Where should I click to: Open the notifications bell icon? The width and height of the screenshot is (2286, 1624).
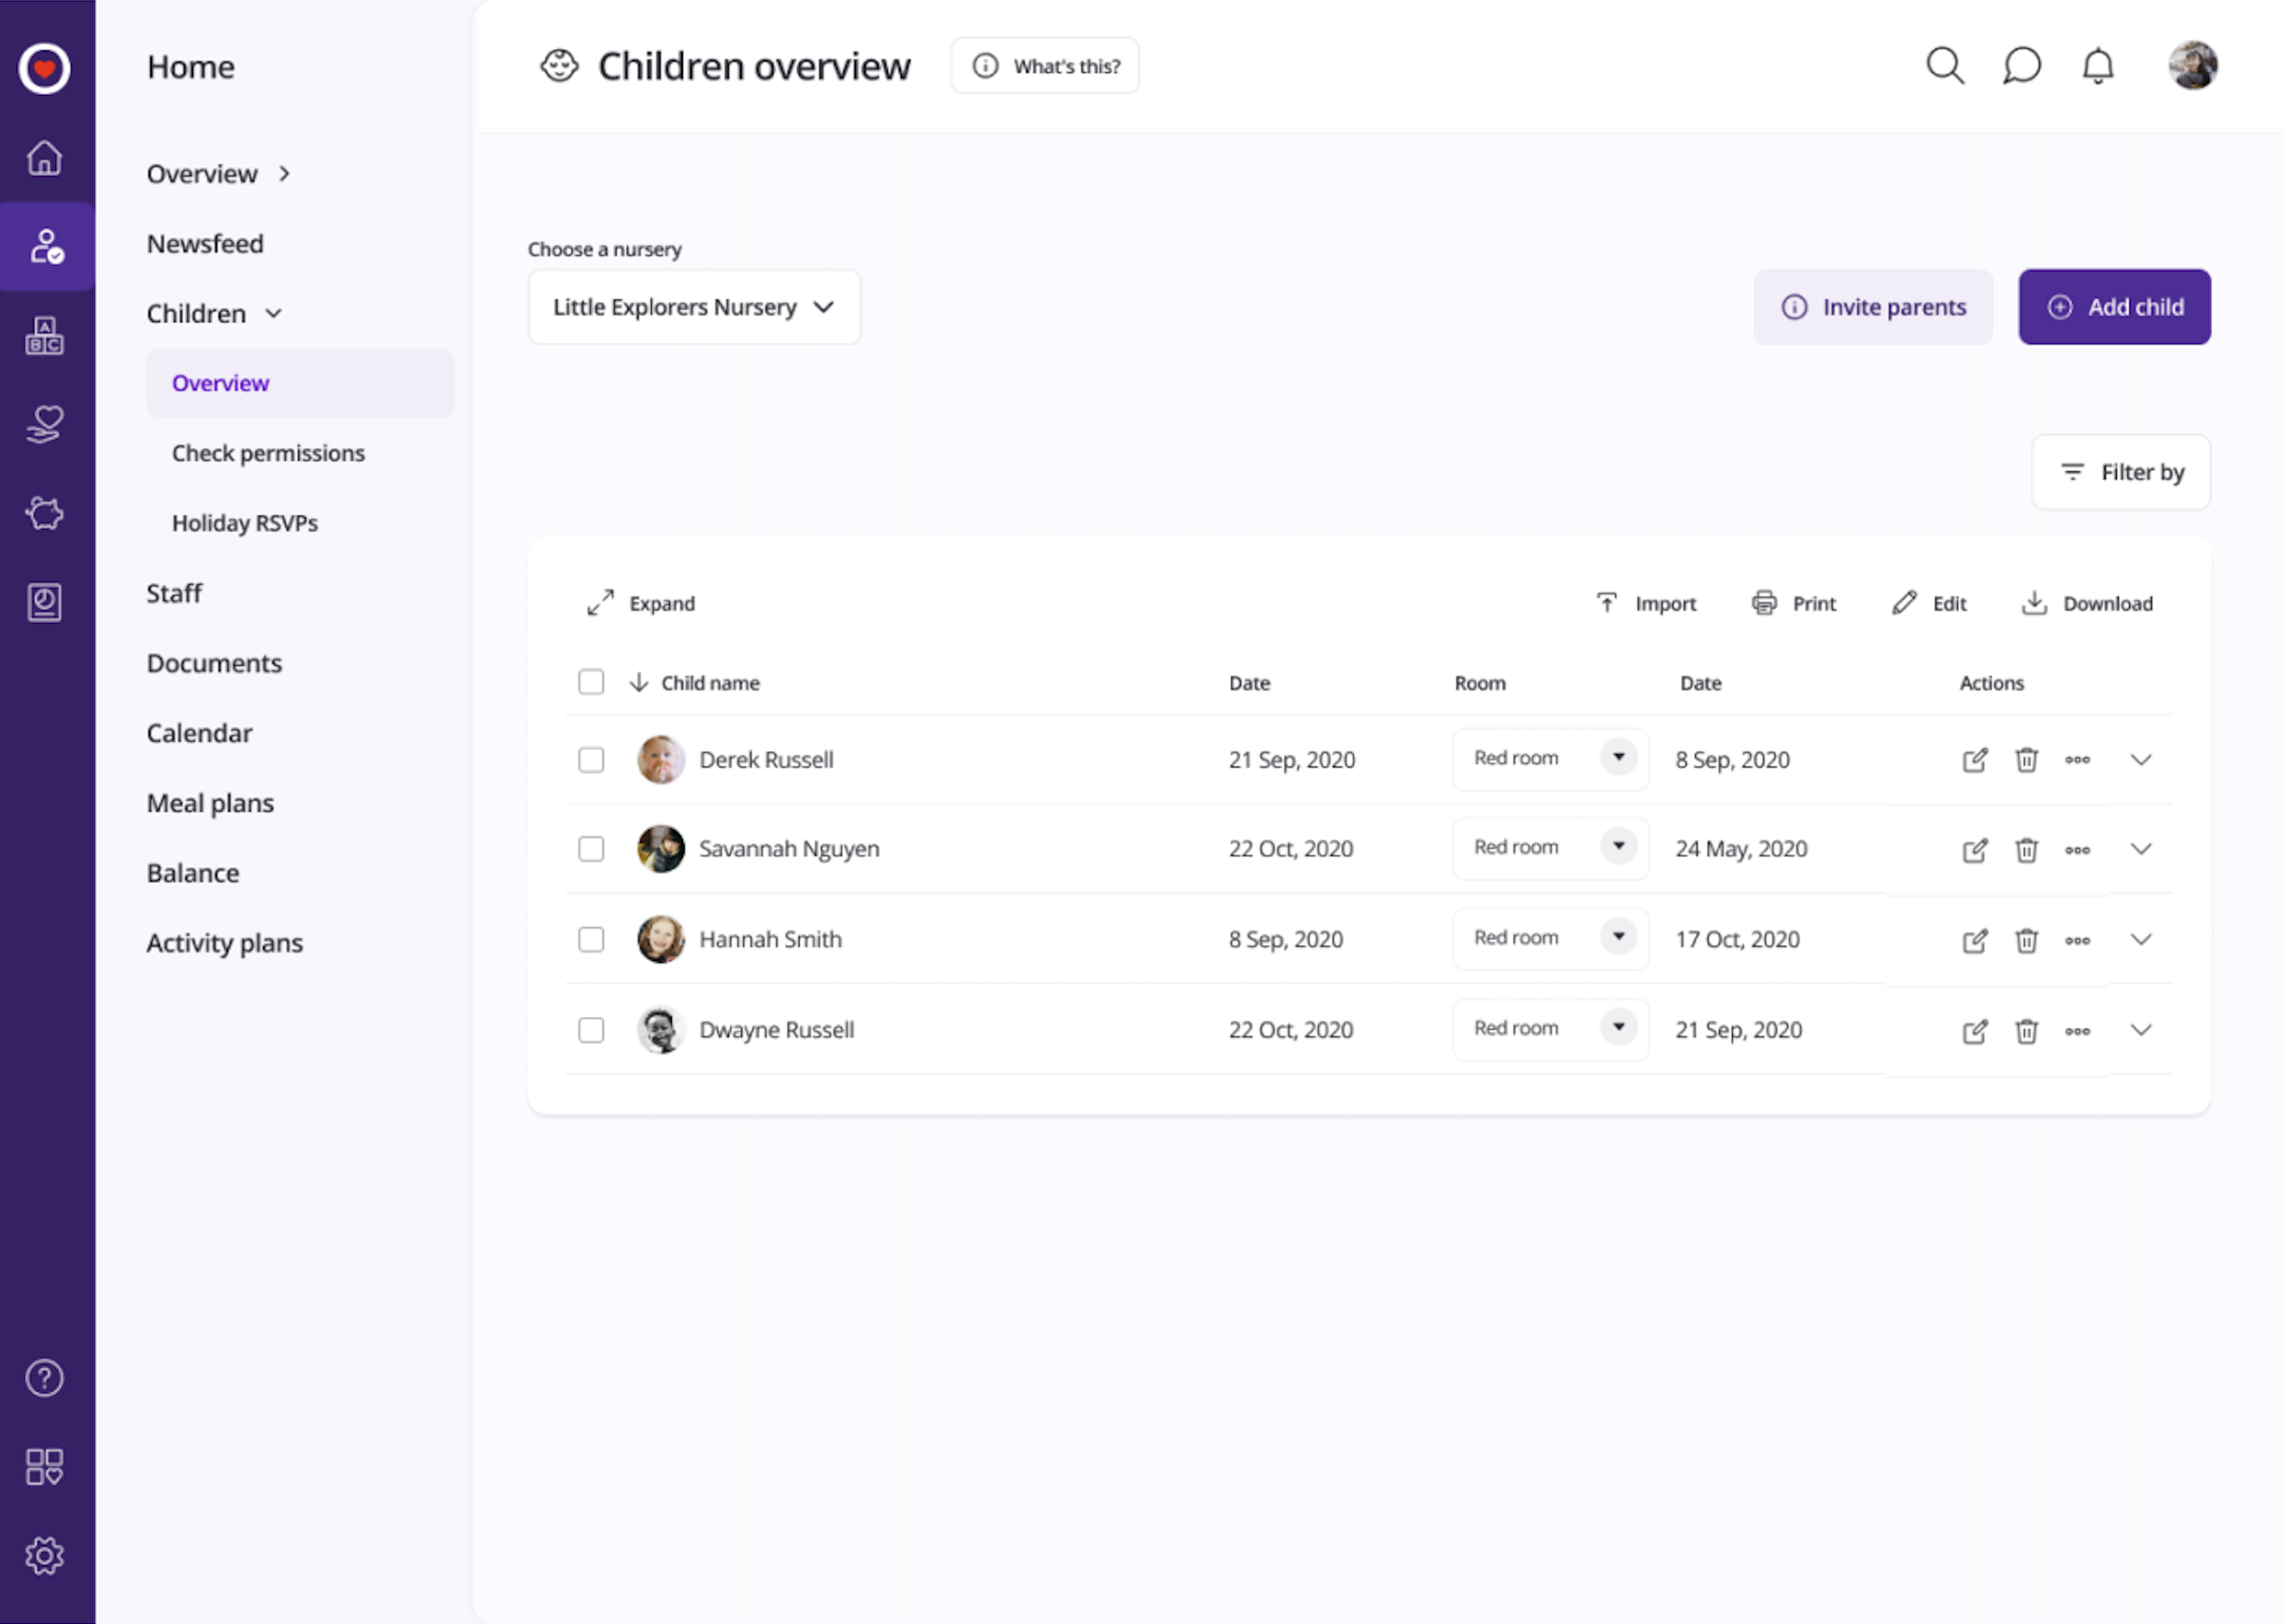pos(2098,65)
